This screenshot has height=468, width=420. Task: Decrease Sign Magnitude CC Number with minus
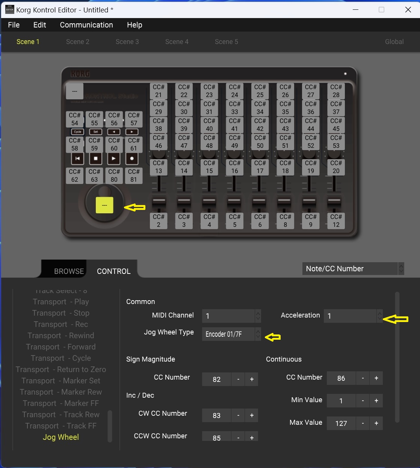click(238, 379)
